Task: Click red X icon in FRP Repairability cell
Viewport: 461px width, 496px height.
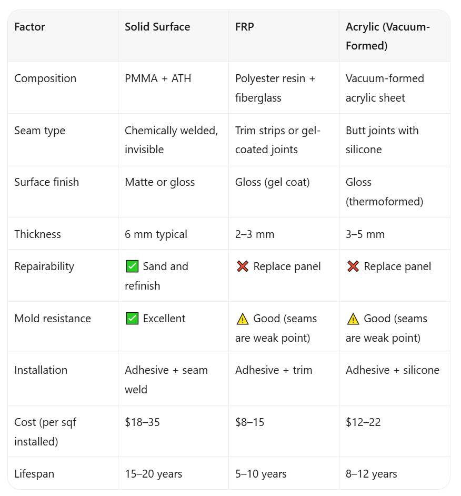Action: point(243,266)
